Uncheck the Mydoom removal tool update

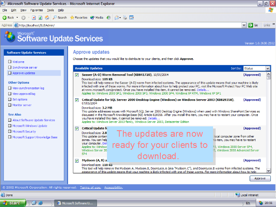coord(77,160)
